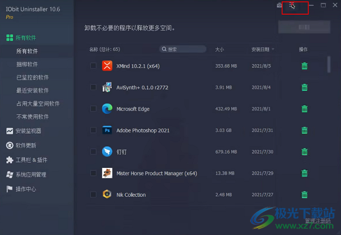Viewport: 341px width, 235px height.
Task: Check the Mister Horse Product Manager box
Action: pyautogui.click(x=93, y=173)
